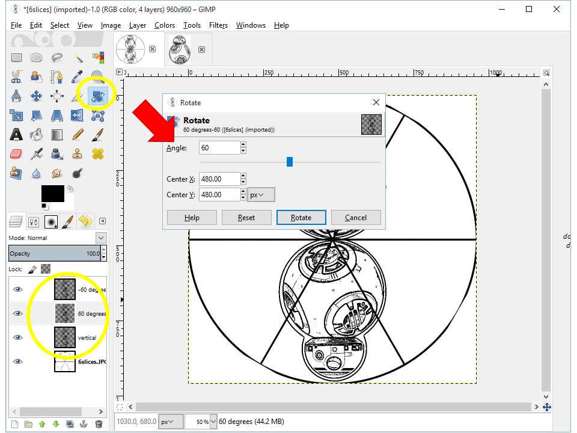Open the 50% zoom dropdown
577x433 pixels.
point(213,422)
